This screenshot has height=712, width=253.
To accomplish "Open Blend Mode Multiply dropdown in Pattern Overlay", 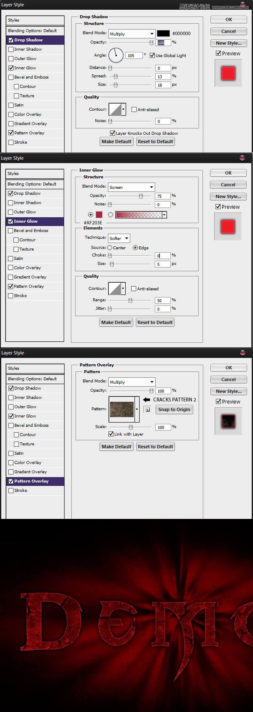I will [132, 382].
